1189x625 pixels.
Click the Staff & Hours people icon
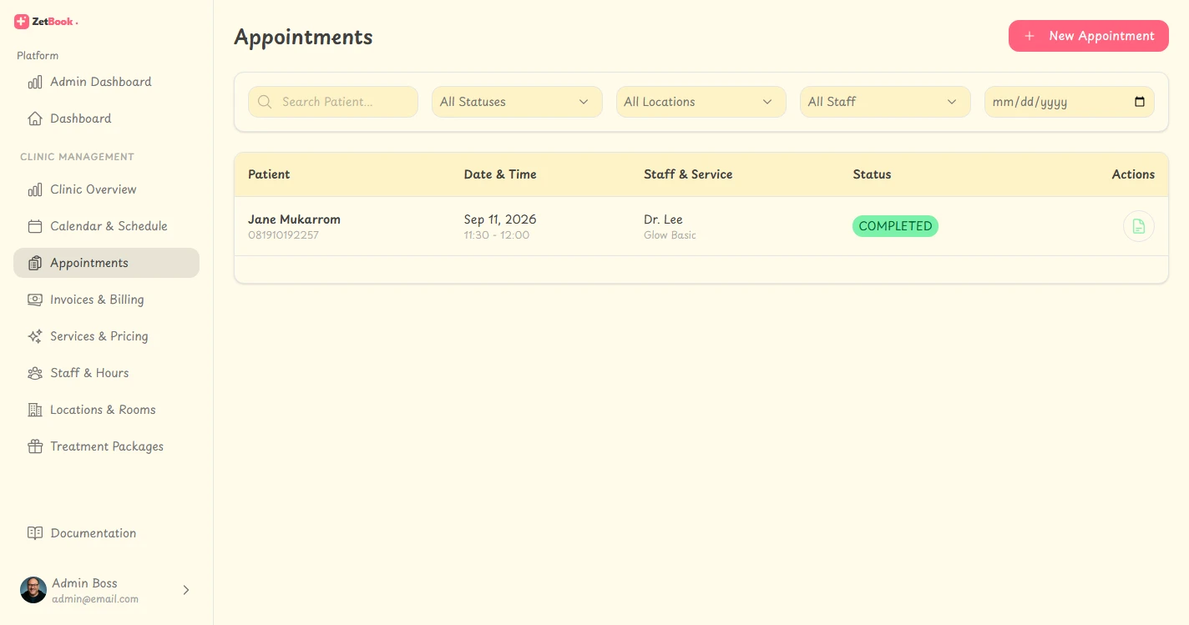click(35, 373)
